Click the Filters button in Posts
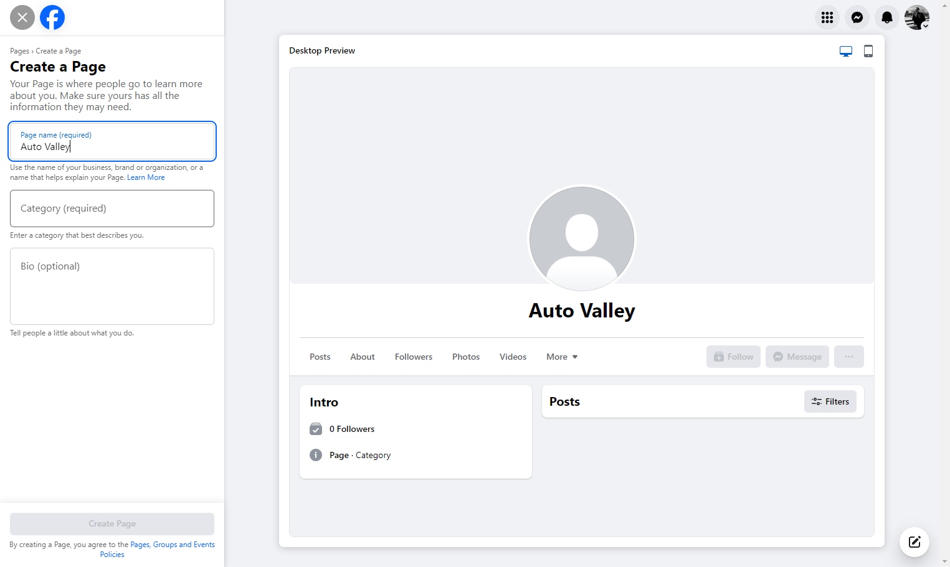This screenshot has width=950, height=567. [x=830, y=401]
